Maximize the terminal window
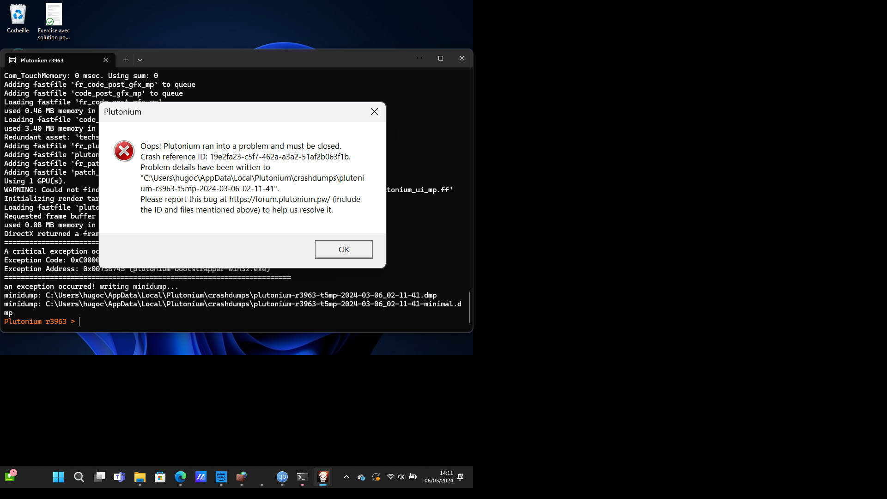Screen dimensions: 887x499 (441, 58)
